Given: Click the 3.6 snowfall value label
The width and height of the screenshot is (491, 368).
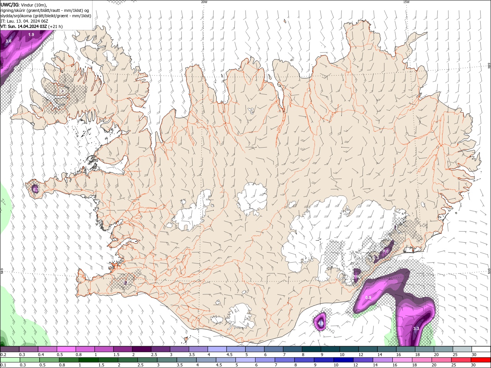Looking at the screenshot, I should 8,41.
